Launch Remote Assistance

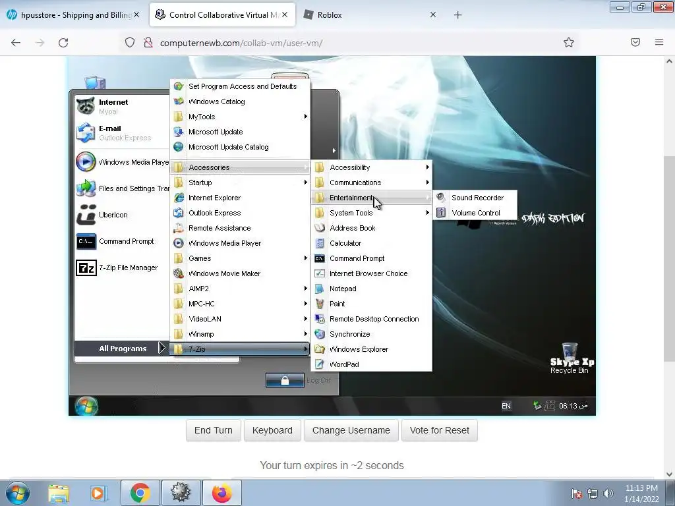(240, 227)
